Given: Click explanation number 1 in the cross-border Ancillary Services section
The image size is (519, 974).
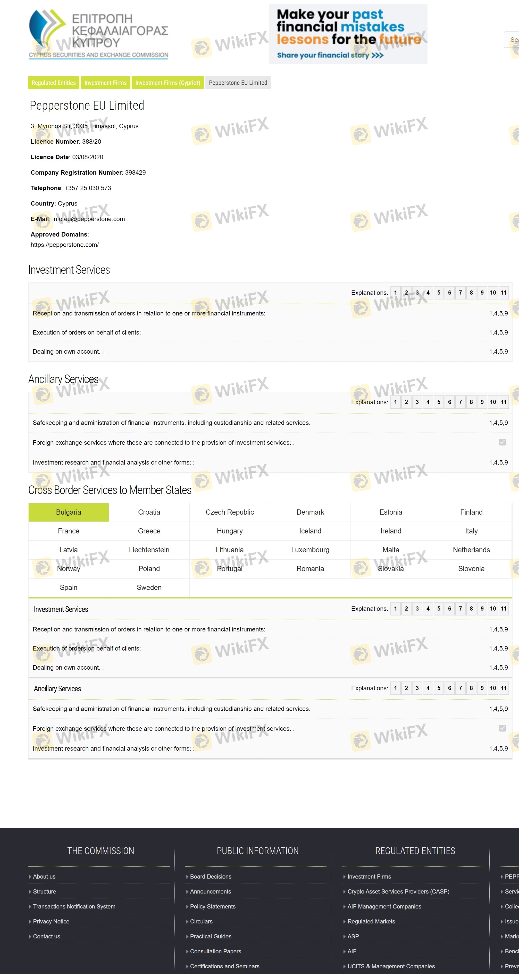Looking at the screenshot, I should (x=396, y=688).
